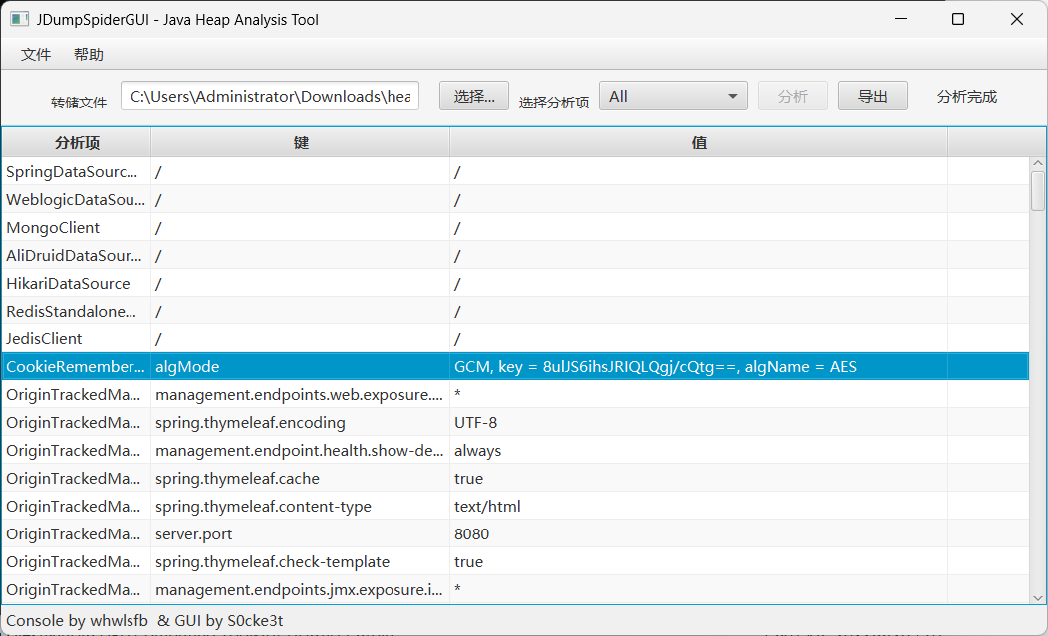This screenshot has width=1048, height=636.
Task: Sort by the 键 column header
Action: coord(301,142)
